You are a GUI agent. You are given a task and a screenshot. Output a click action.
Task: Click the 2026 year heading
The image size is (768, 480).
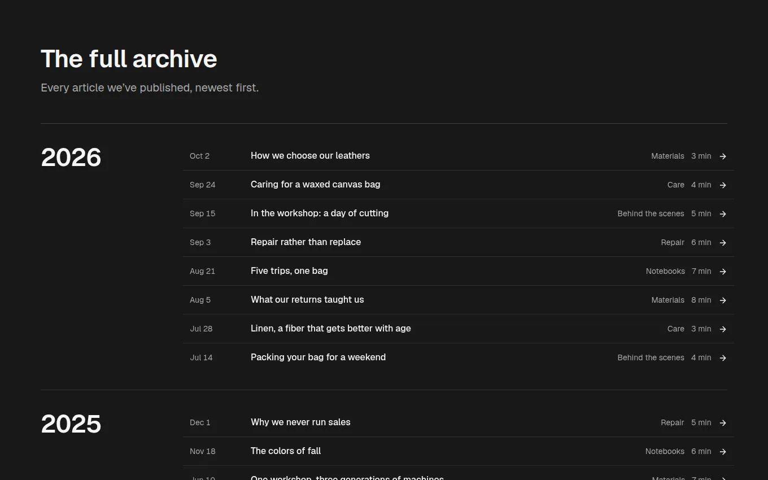(71, 158)
